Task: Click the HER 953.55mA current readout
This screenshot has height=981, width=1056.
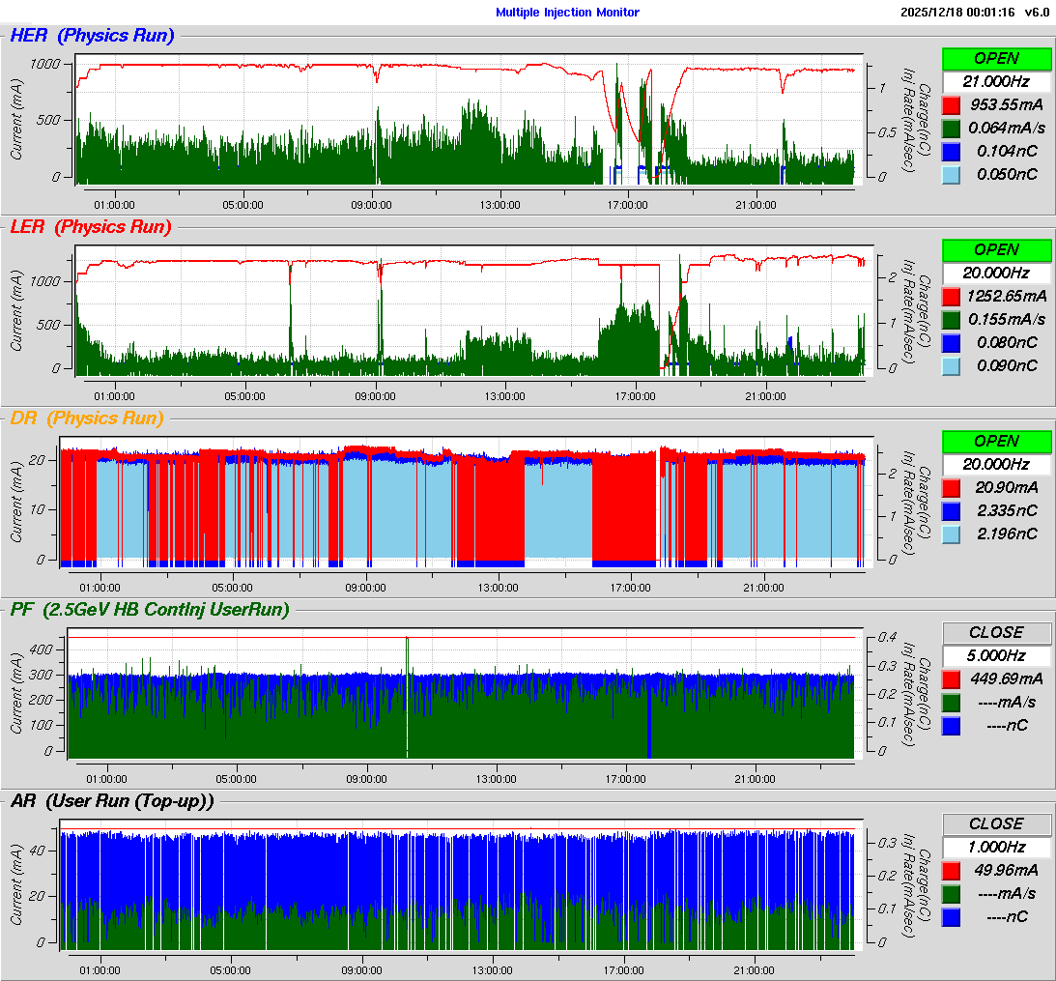Action: pyautogui.click(x=1006, y=105)
